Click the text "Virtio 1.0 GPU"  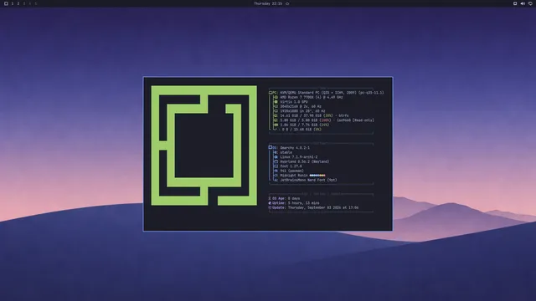pos(294,102)
